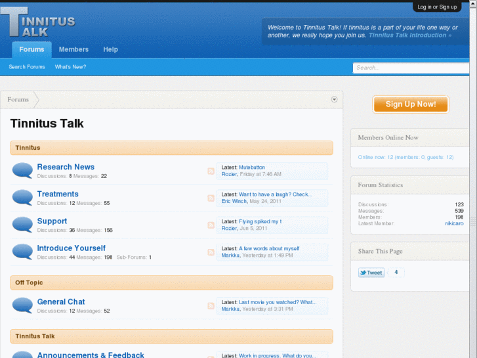Click the Tweet button
This screenshot has height=358, width=477.
pos(371,273)
